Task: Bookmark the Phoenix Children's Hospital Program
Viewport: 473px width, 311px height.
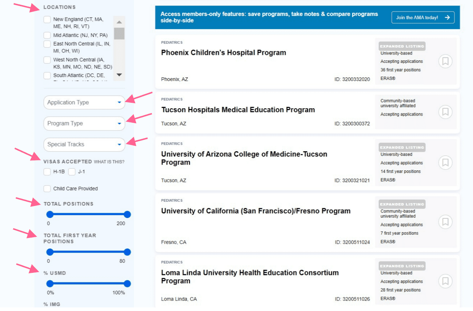Action: coord(445,61)
